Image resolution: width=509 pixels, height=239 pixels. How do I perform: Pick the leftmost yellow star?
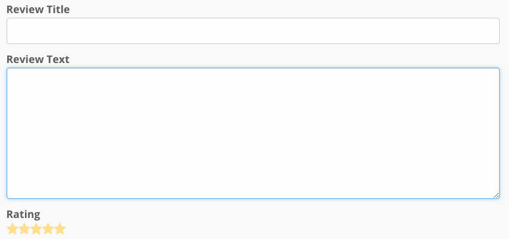coord(12,228)
